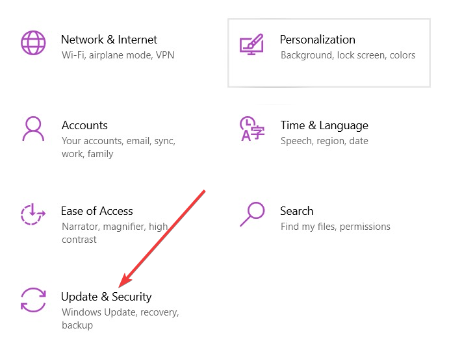Open the Personalization title link
The image size is (449, 361).
point(317,40)
